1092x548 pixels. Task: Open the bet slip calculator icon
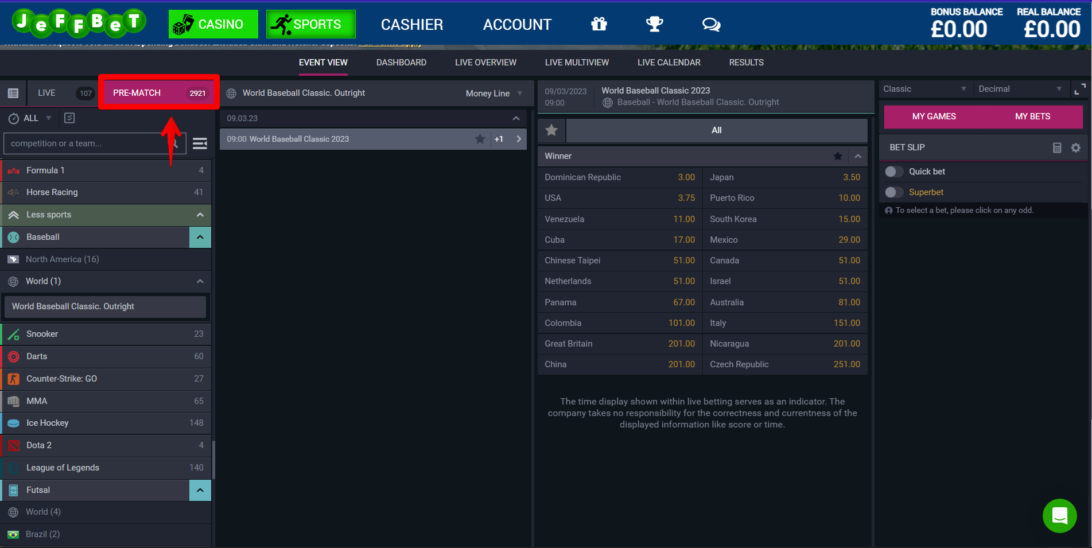click(1057, 147)
